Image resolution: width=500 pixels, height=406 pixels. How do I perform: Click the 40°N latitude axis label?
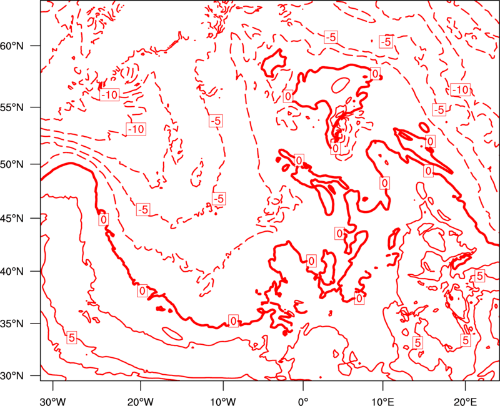[12, 272]
